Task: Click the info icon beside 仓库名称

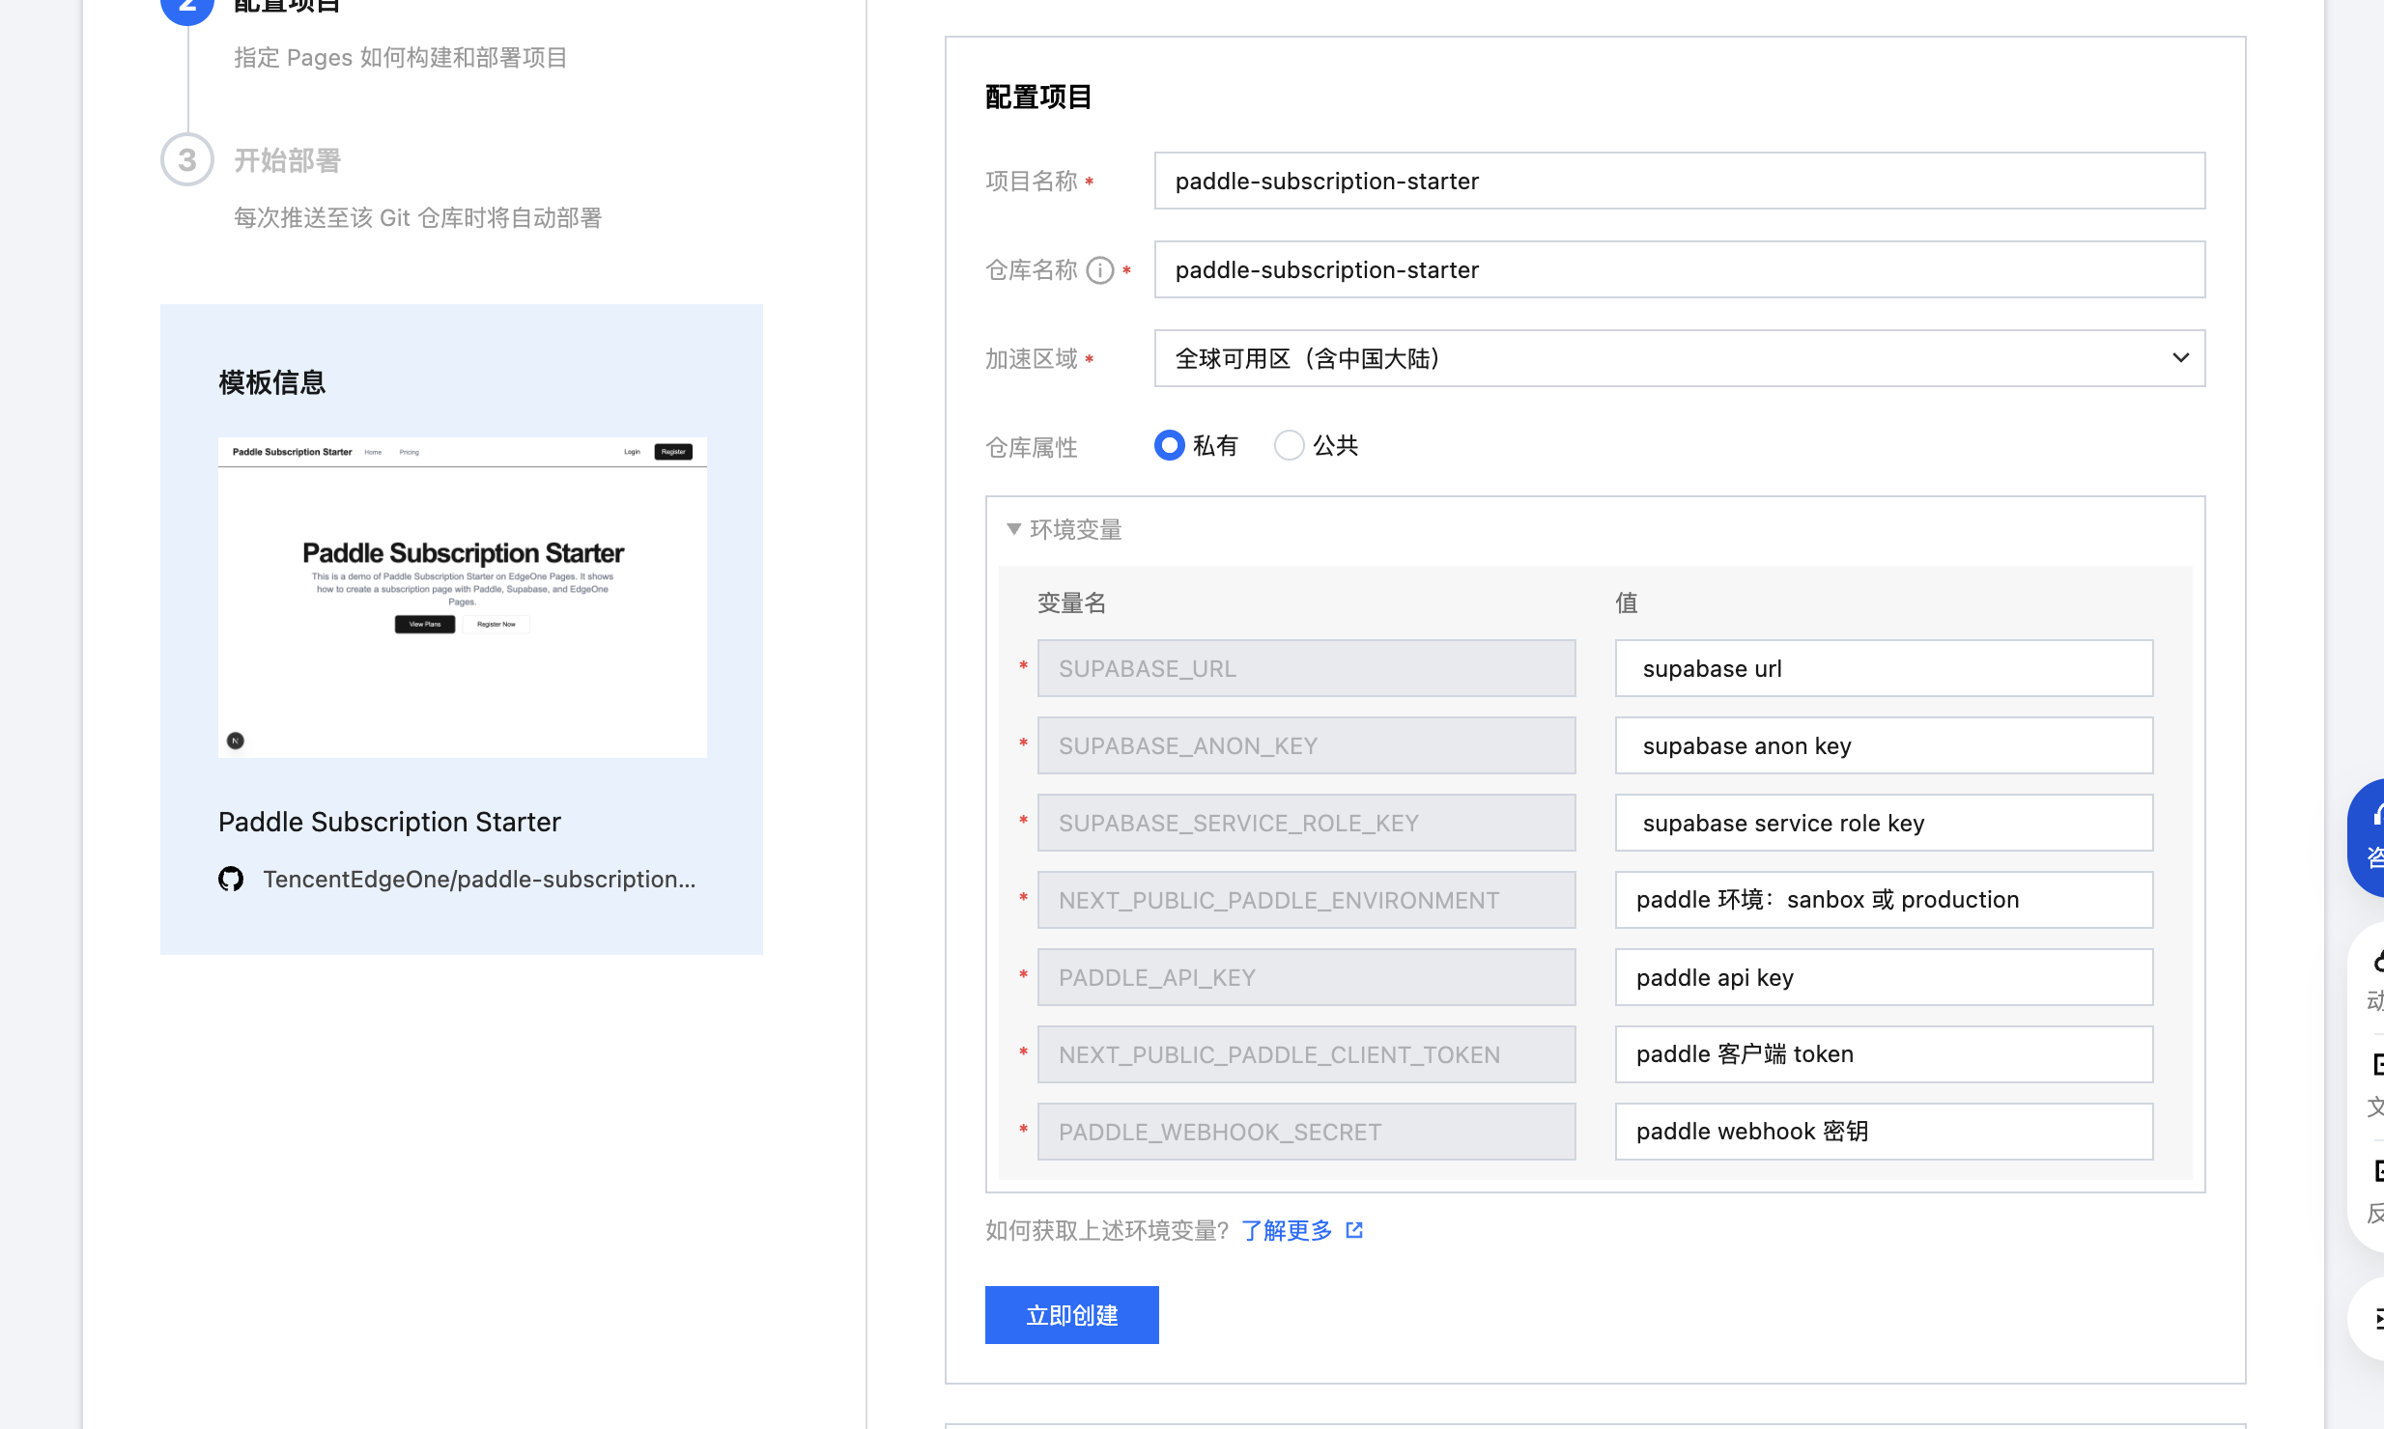Action: point(1099,270)
